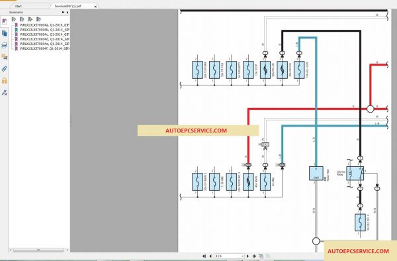Click the third bookmark toolbar icon
Image resolution: width=397 pixels, height=261 pixels.
click(30, 19)
